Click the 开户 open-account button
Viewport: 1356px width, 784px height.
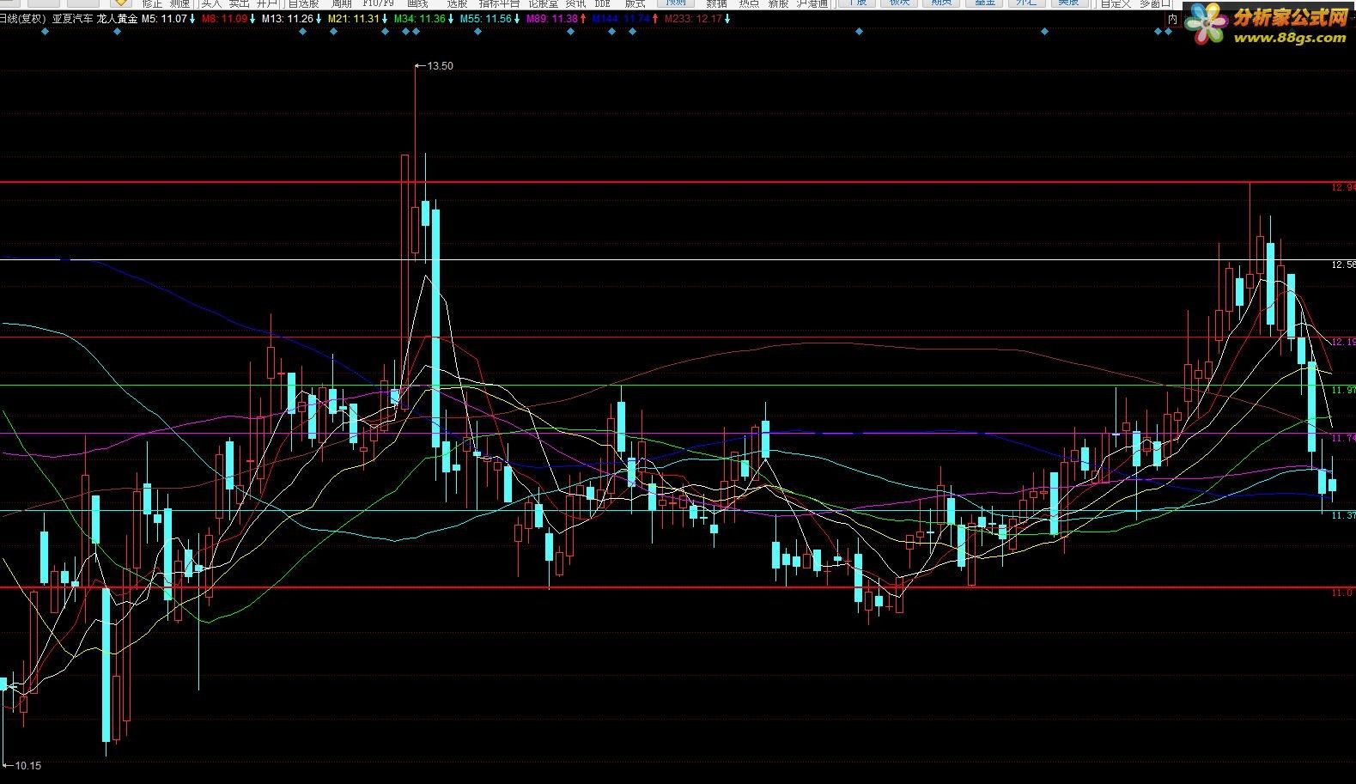tap(267, 4)
